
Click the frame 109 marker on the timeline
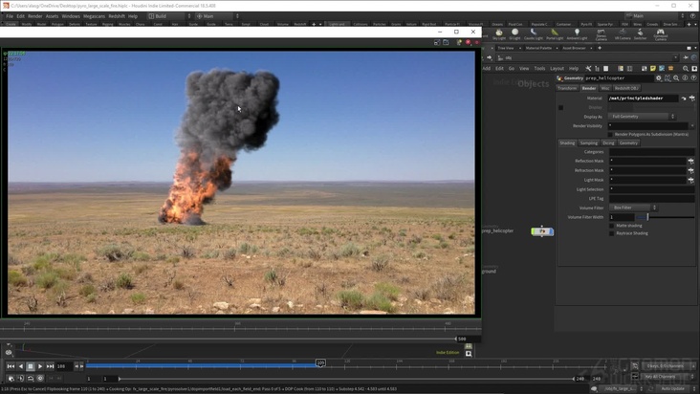[320, 362]
